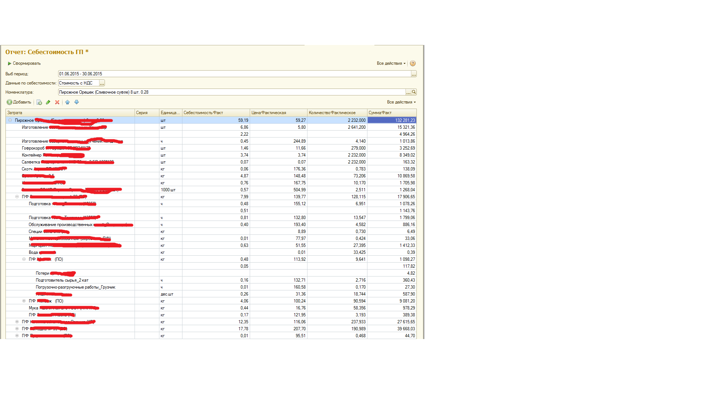Viewport: 702px width, 395px height.
Task: Click price cell 244,89
Action: coord(279,141)
